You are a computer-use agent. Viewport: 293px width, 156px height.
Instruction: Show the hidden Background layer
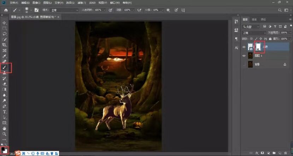(244, 64)
